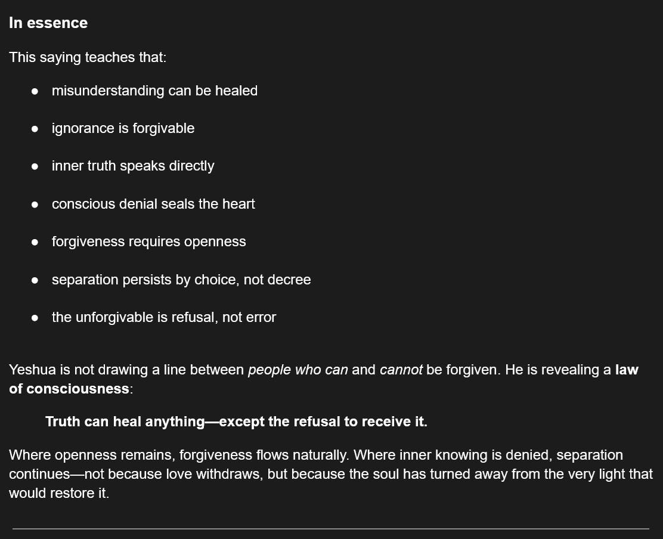The height and width of the screenshot is (539, 663).
Task: Click the bullet dot beside "misunderstanding can be healed"
Action: coord(35,91)
